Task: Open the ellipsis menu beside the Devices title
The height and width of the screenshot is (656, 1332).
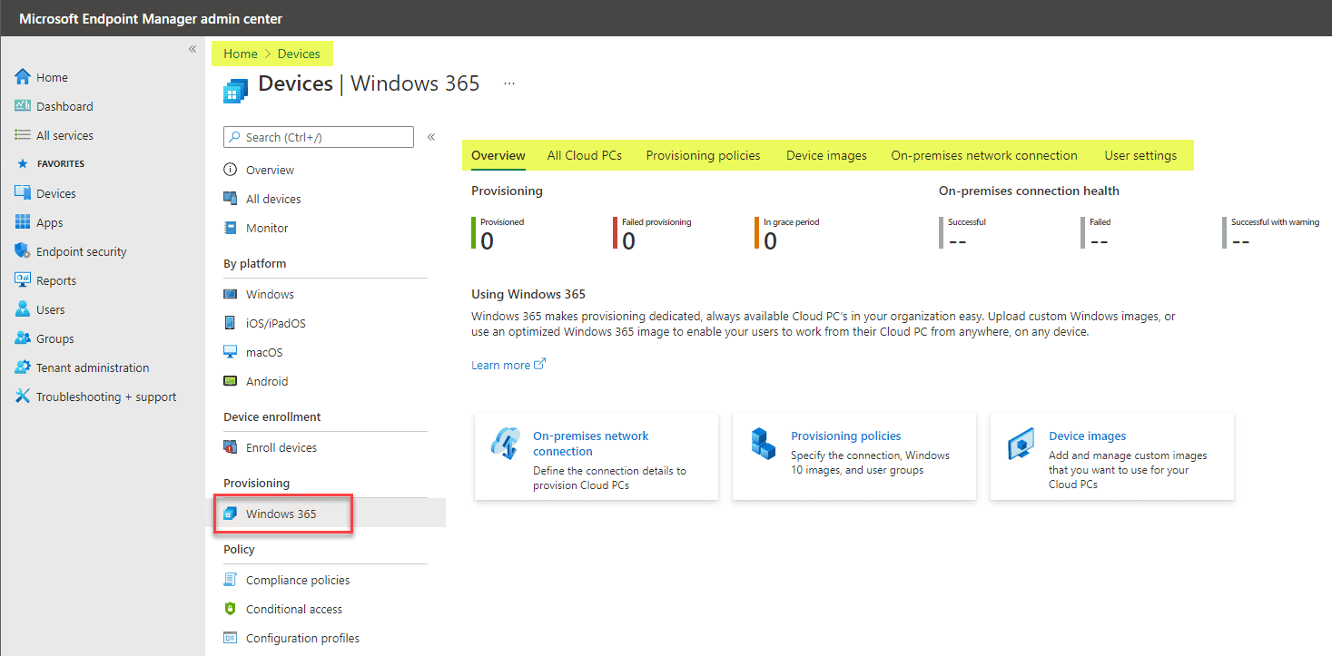Action: point(509,83)
